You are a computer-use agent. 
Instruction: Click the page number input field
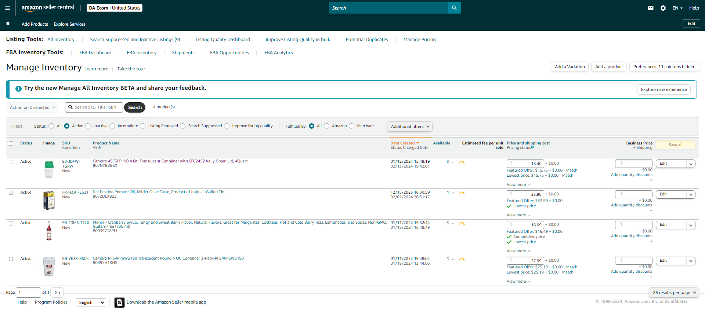28,293
